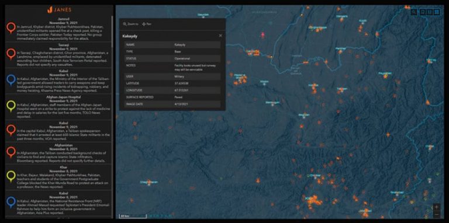This screenshot has height=223, width=449.
Task: Open the basemap gallery grid icon
Action: tap(436, 12)
